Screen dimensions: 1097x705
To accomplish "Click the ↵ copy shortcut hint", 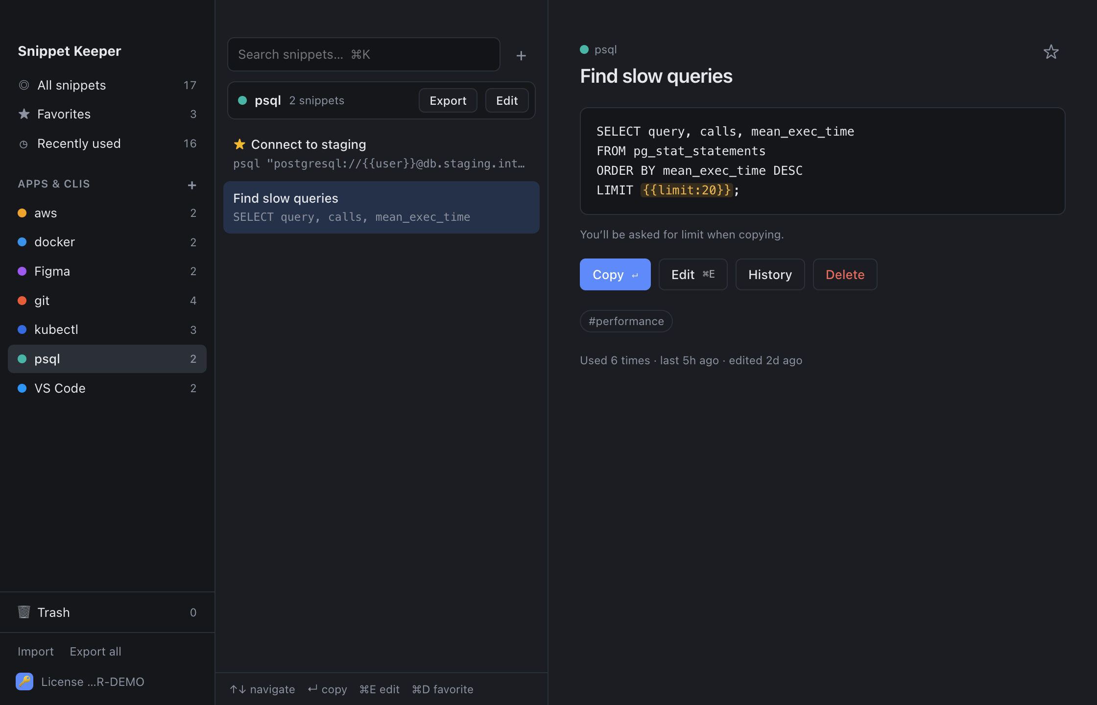I will (327, 689).
